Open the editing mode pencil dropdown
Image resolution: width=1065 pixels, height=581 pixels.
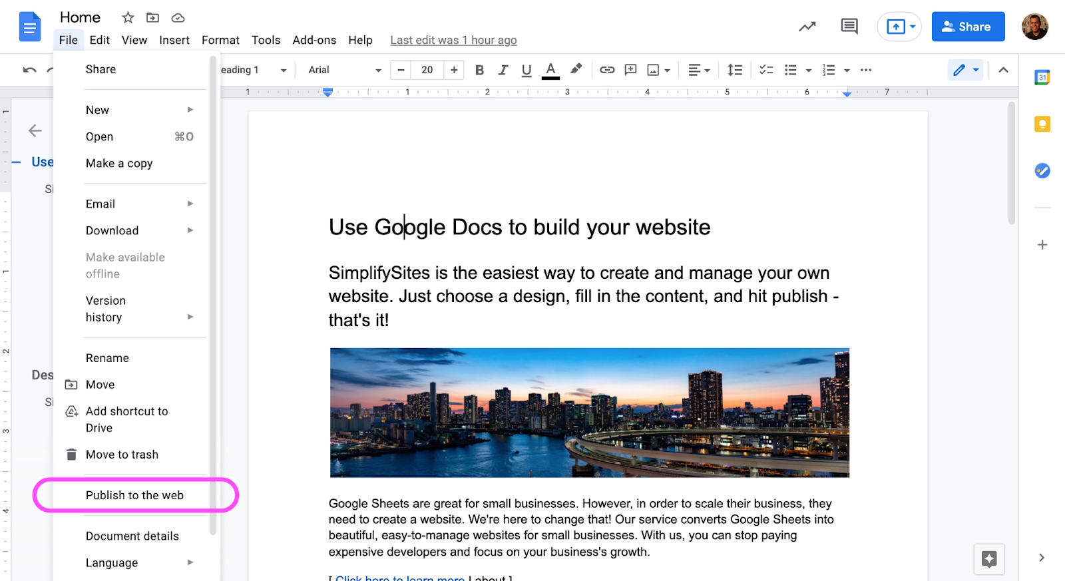(965, 70)
